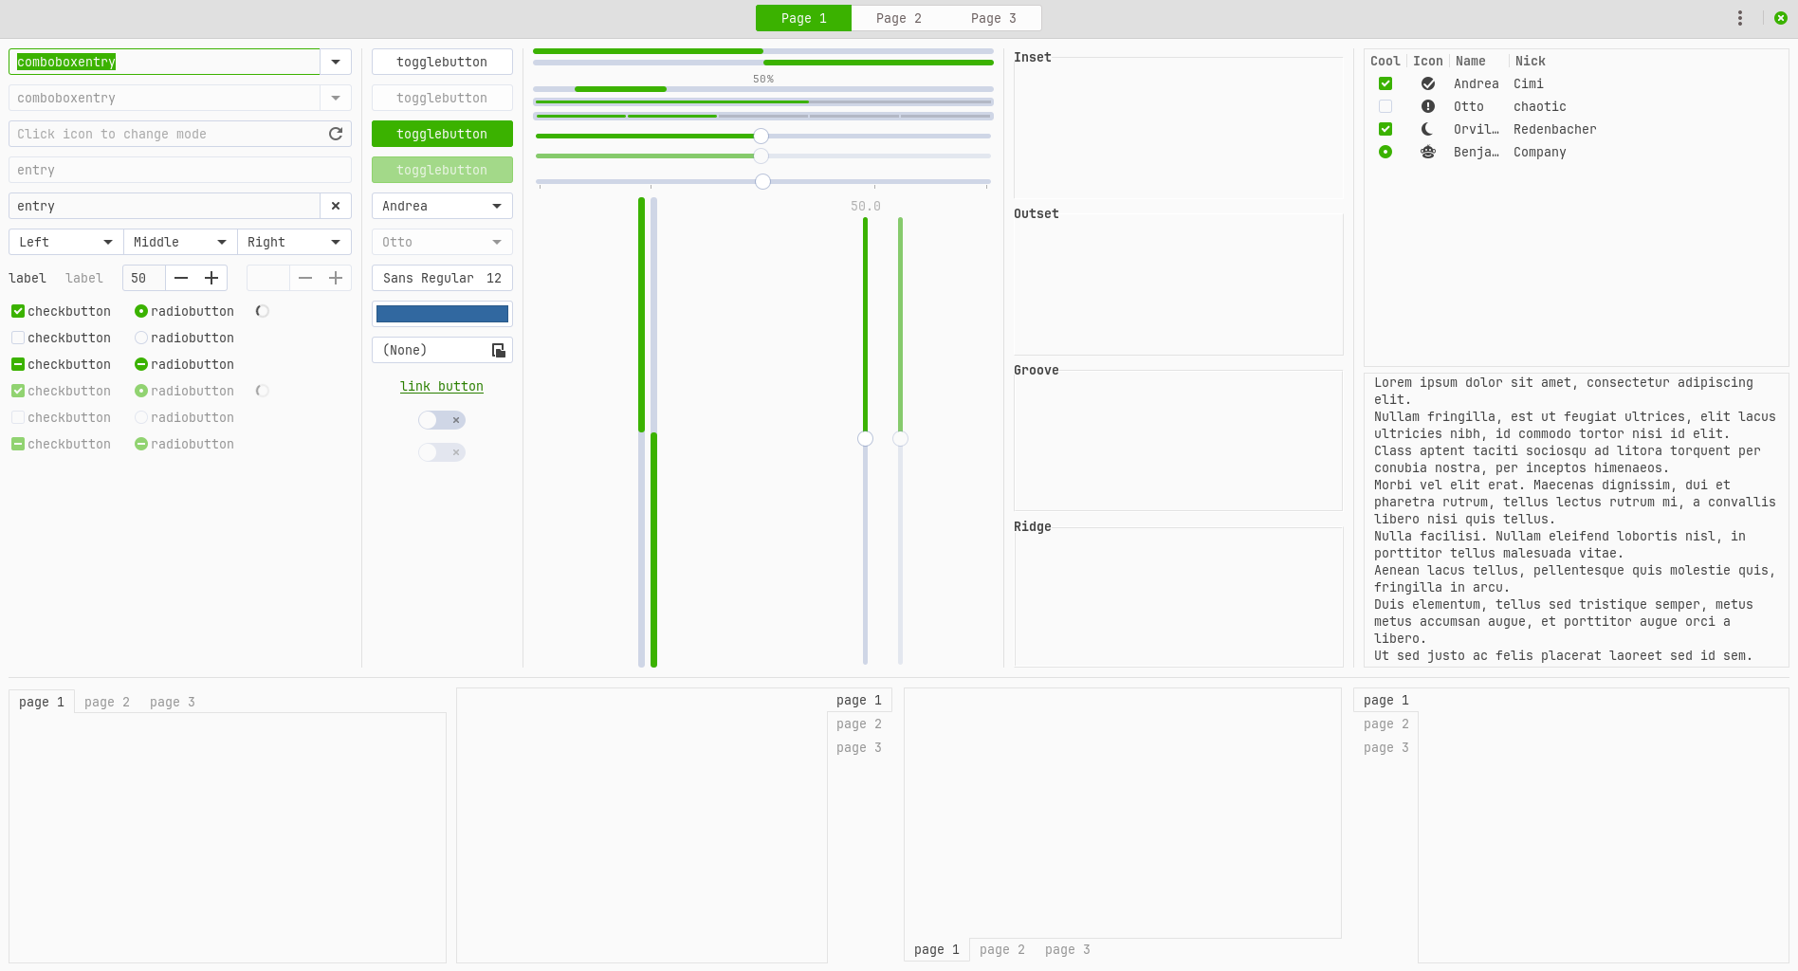Open the Andrea combo box
The image size is (1798, 971).
[x=442, y=206]
